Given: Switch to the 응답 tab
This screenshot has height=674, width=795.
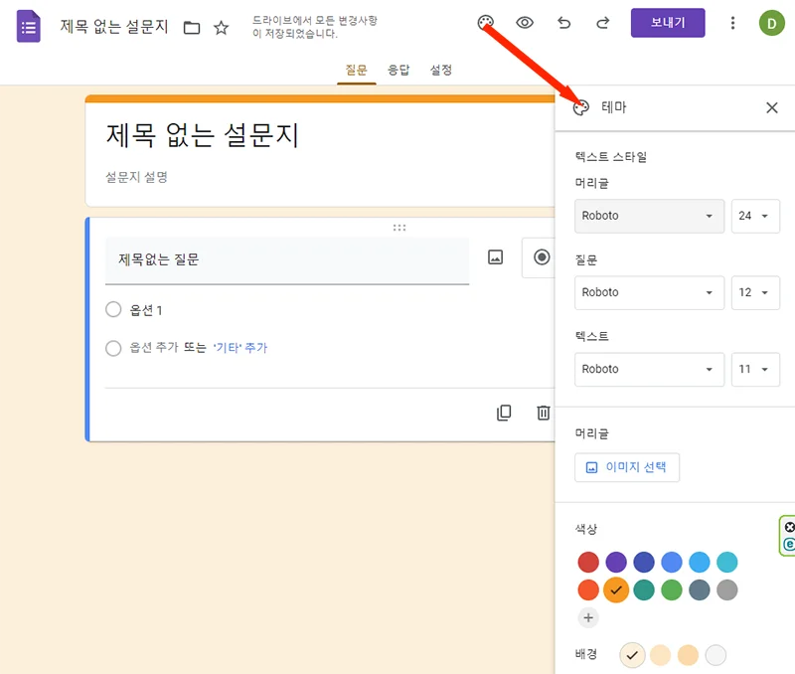Looking at the screenshot, I should pyautogui.click(x=398, y=70).
